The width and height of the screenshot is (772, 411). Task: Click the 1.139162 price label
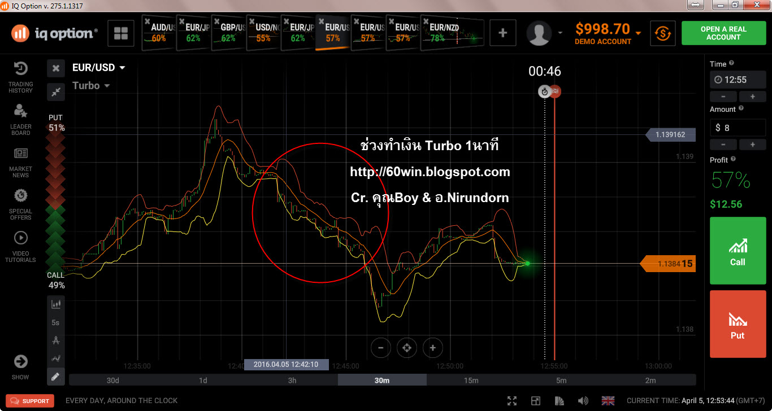[670, 135]
